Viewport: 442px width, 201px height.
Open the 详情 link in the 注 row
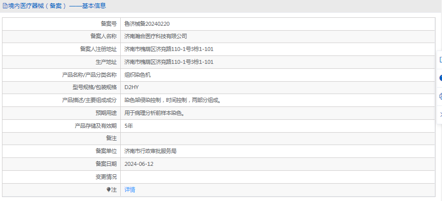[x=130, y=190]
